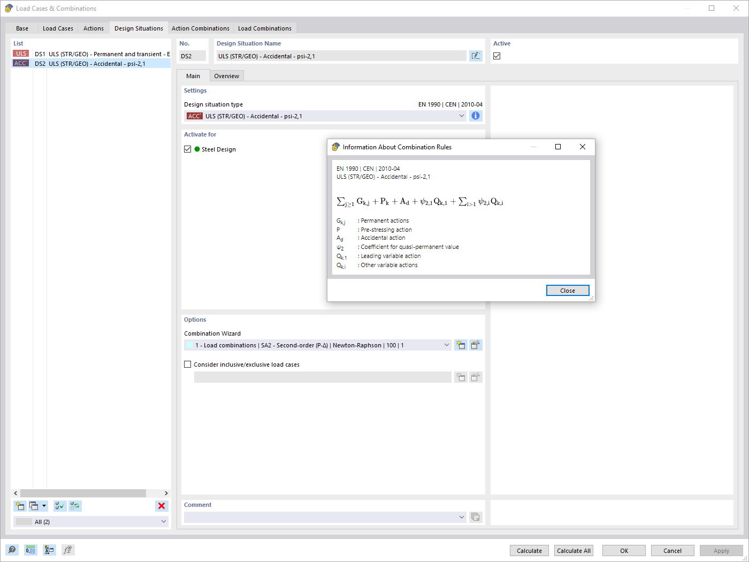Open the Overview tab
749x562 pixels.
click(x=226, y=75)
